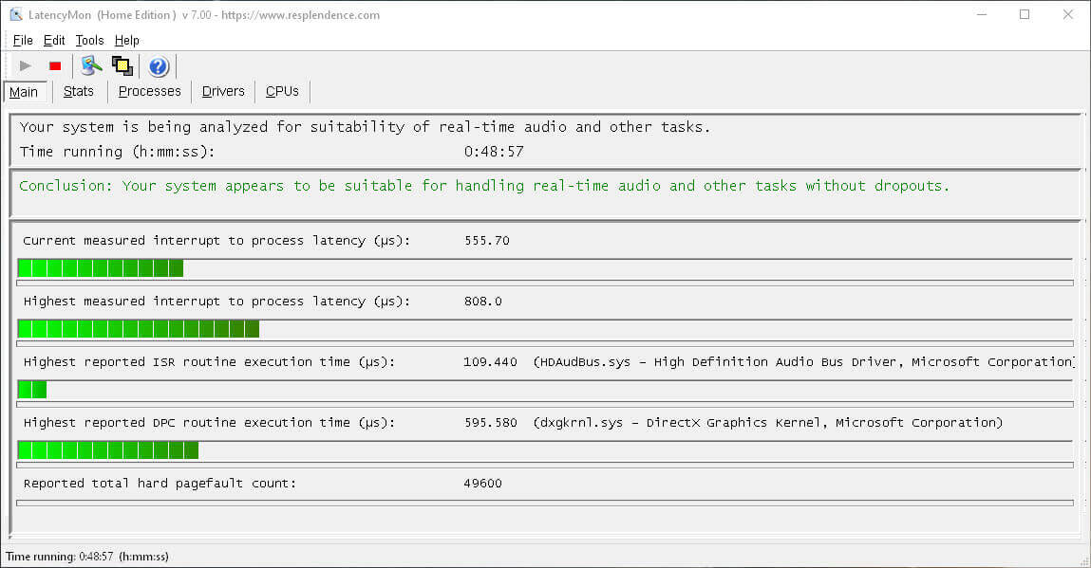
Task: Start monitoring with the play button
Action: click(x=26, y=66)
